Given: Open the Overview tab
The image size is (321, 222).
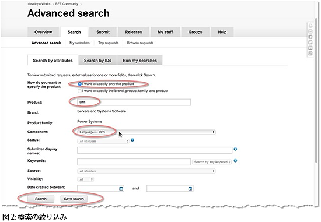Looking at the screenshot, I should [x=43, y=32].
